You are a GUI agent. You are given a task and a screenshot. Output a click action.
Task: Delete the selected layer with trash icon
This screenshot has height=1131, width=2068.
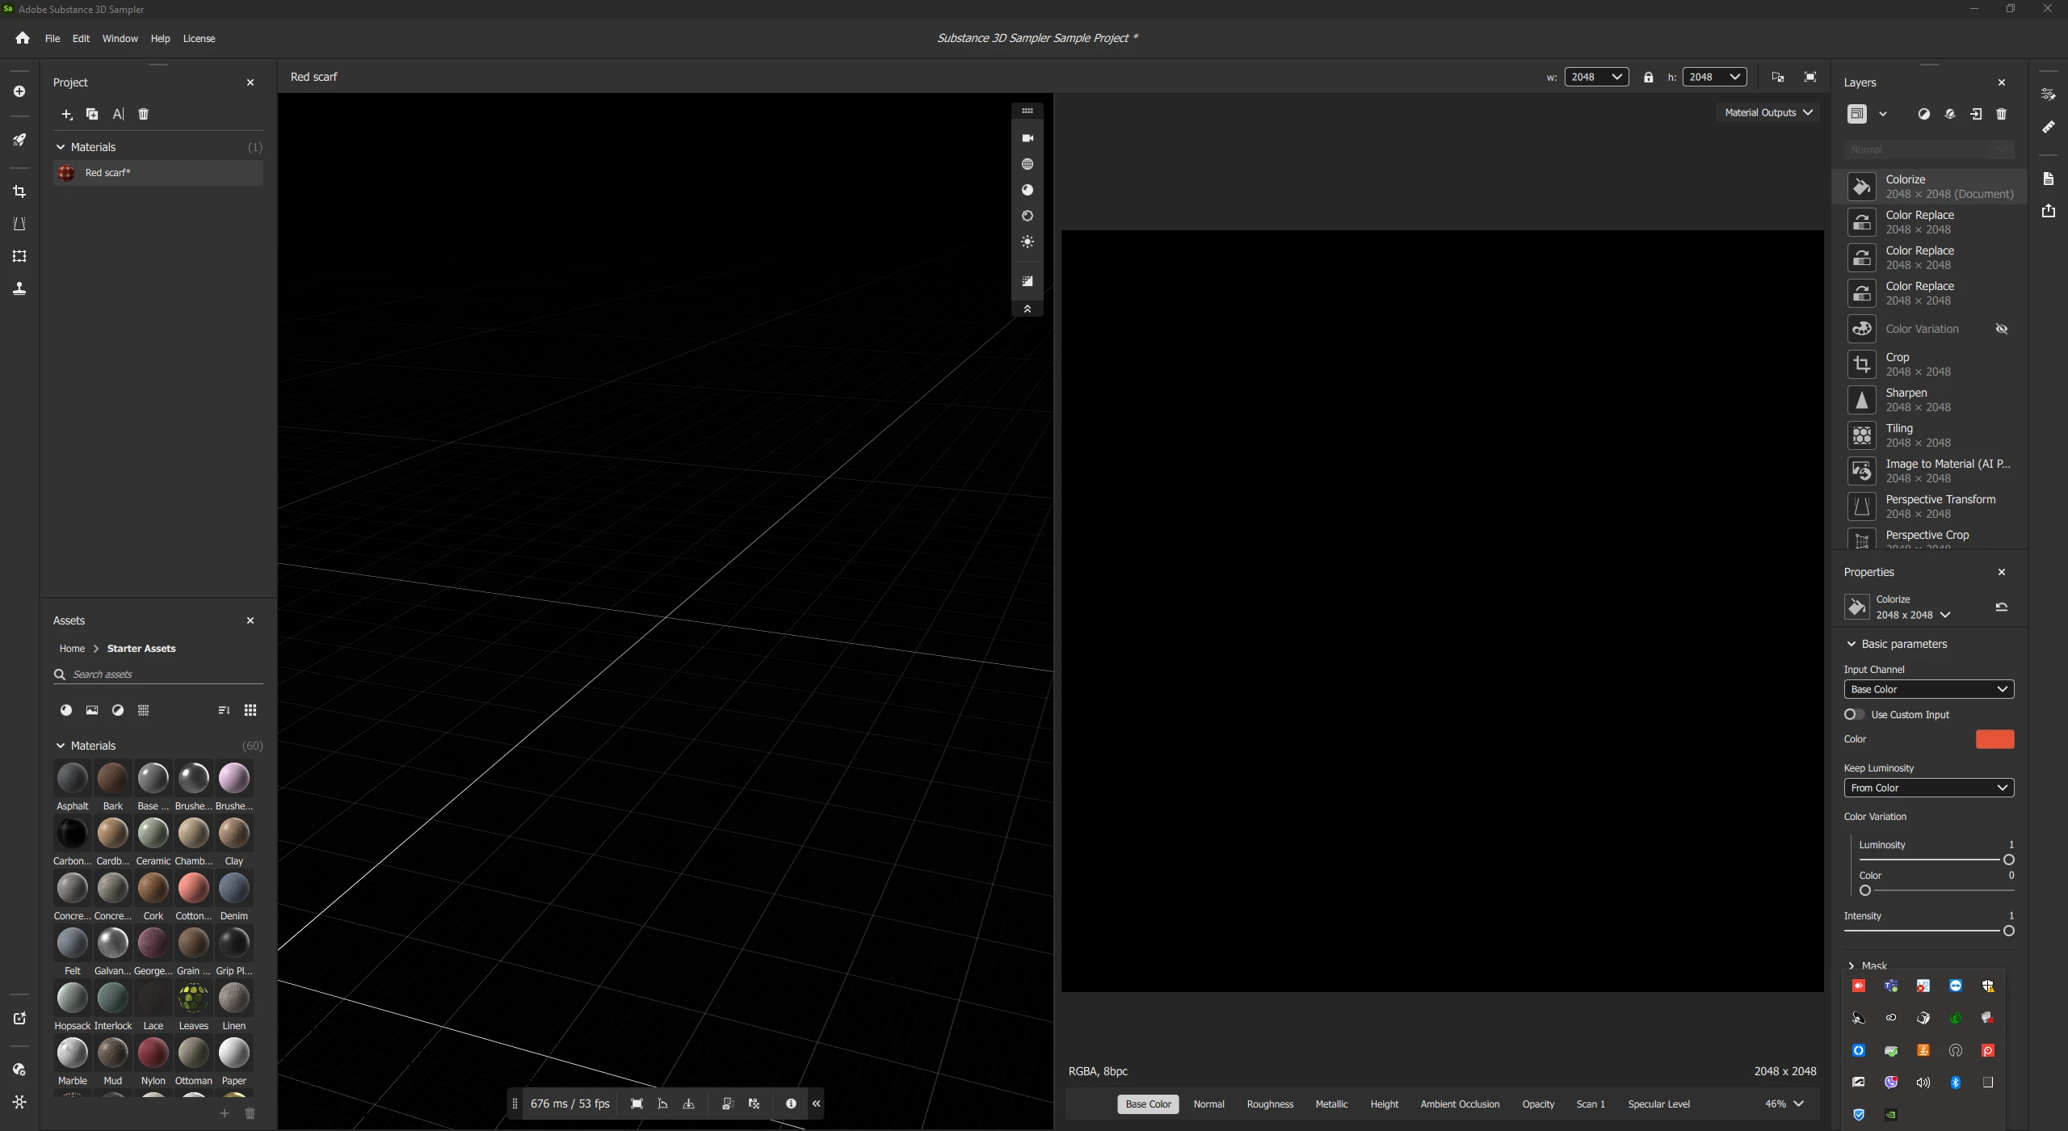click(x=2001, y=114)
